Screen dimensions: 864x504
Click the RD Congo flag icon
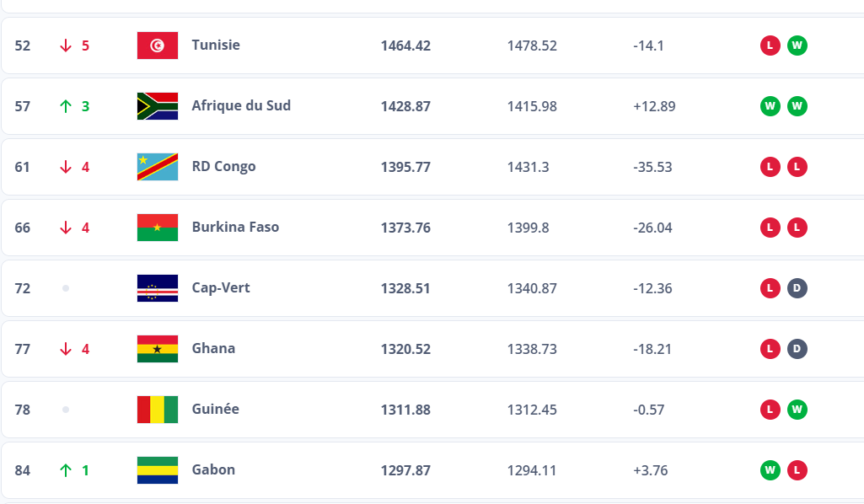point(158,167)
